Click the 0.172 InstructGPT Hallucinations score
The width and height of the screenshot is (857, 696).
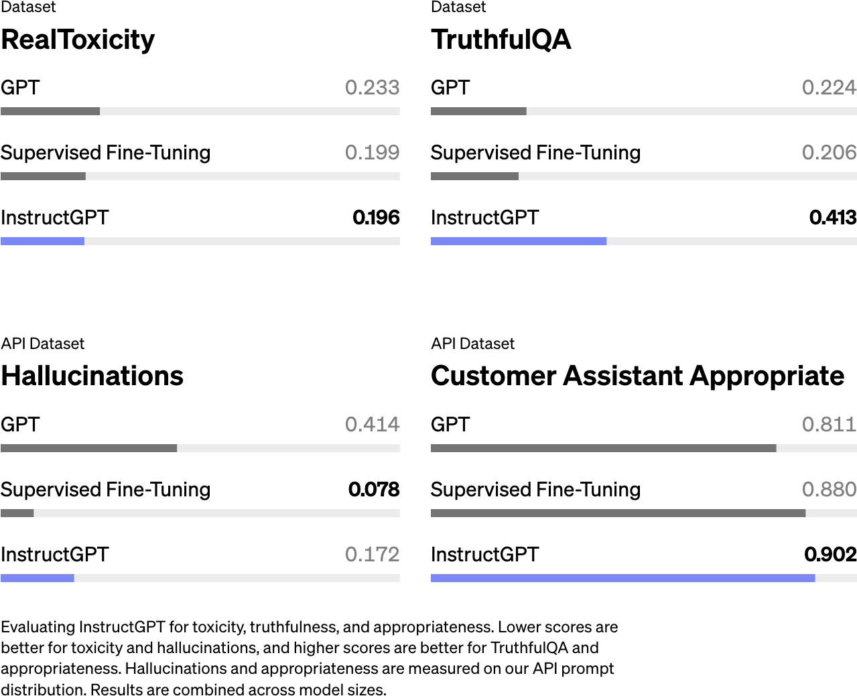click(x=372, y=555)
